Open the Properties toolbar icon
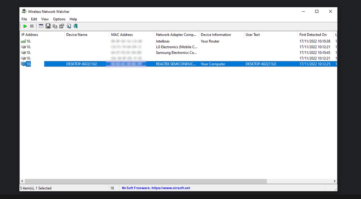361x199 pixels. (62, 26)
